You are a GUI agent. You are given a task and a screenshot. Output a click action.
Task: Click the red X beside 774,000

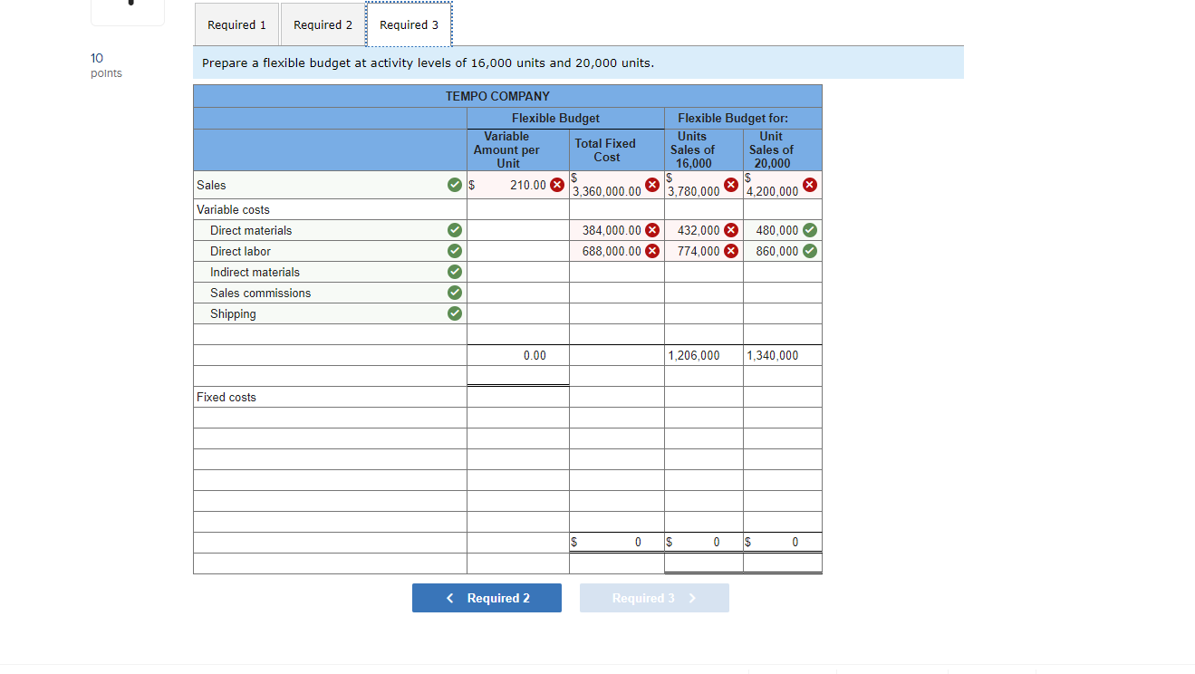[x=732, y=251]
